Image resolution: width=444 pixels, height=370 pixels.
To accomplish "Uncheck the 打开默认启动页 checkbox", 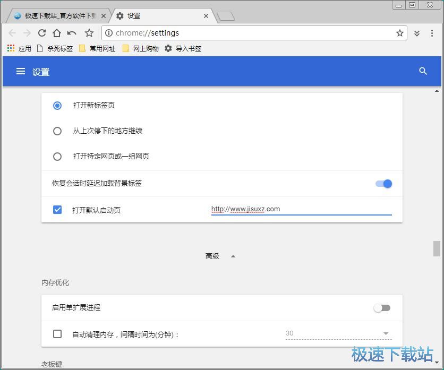I will pos(57,210).
